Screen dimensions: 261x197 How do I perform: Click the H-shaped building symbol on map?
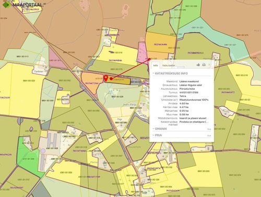tap(52, 140)
